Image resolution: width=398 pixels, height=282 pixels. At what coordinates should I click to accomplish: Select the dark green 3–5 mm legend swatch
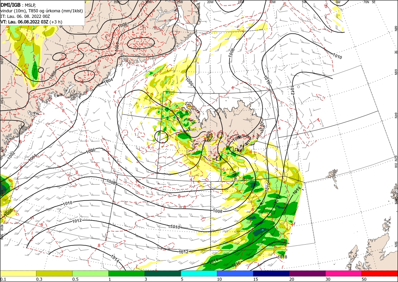point(163,273)
